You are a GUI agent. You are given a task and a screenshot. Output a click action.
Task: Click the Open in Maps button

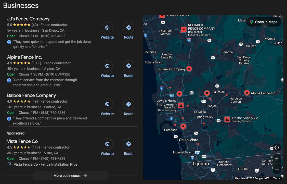click(264, 22)
